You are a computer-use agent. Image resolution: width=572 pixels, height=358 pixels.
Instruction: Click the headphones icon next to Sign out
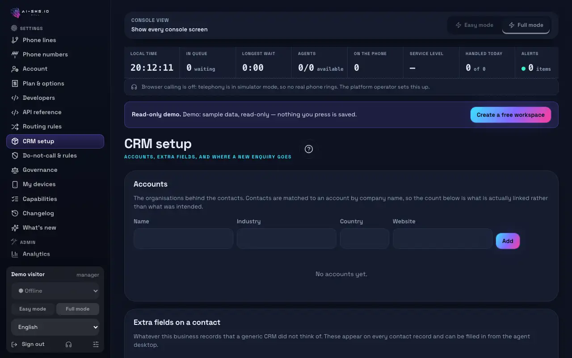tap(68, 345)
